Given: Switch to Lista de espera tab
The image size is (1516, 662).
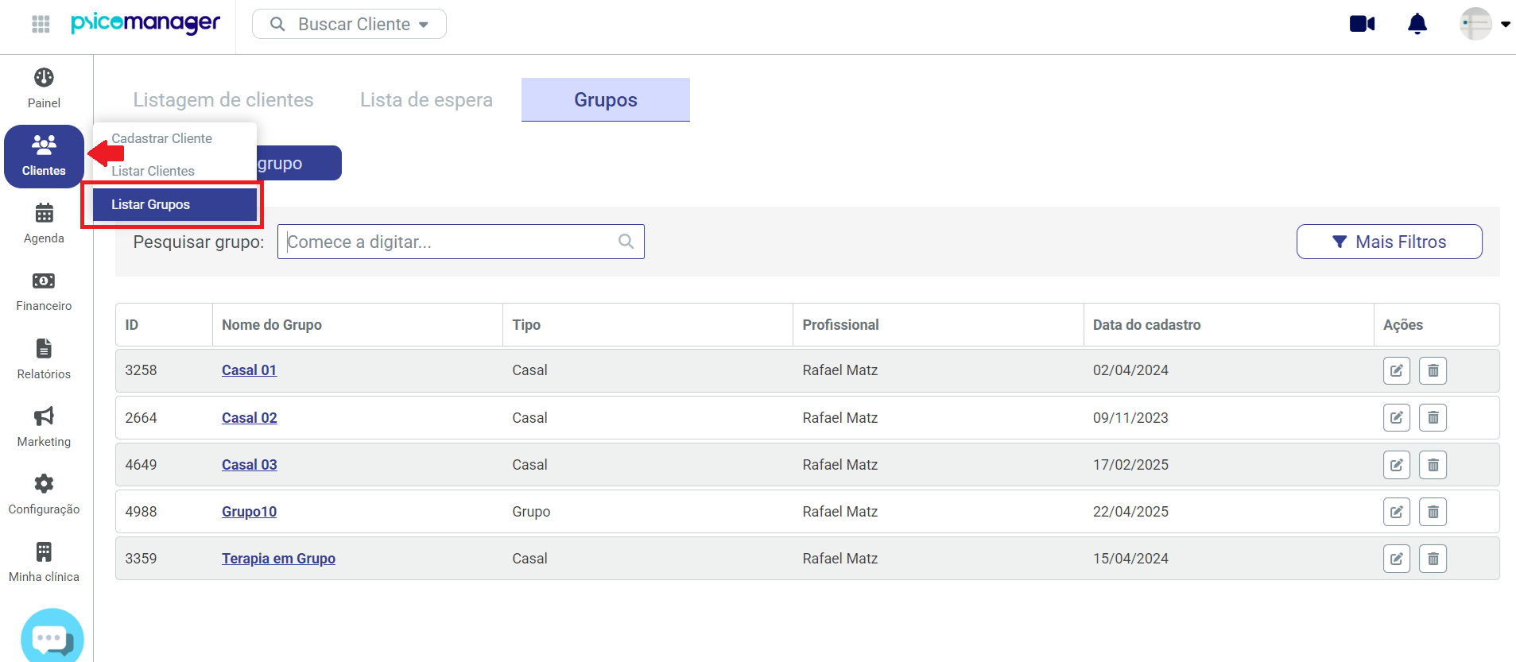Looking at the screenshot, I should [426, 100].
